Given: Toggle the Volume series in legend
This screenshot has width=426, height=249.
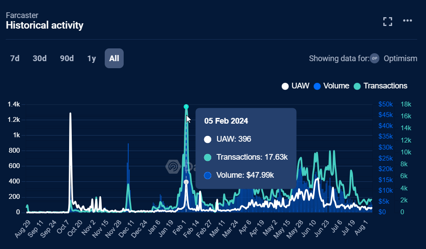Looking at the screenshot, I should 331,86.
